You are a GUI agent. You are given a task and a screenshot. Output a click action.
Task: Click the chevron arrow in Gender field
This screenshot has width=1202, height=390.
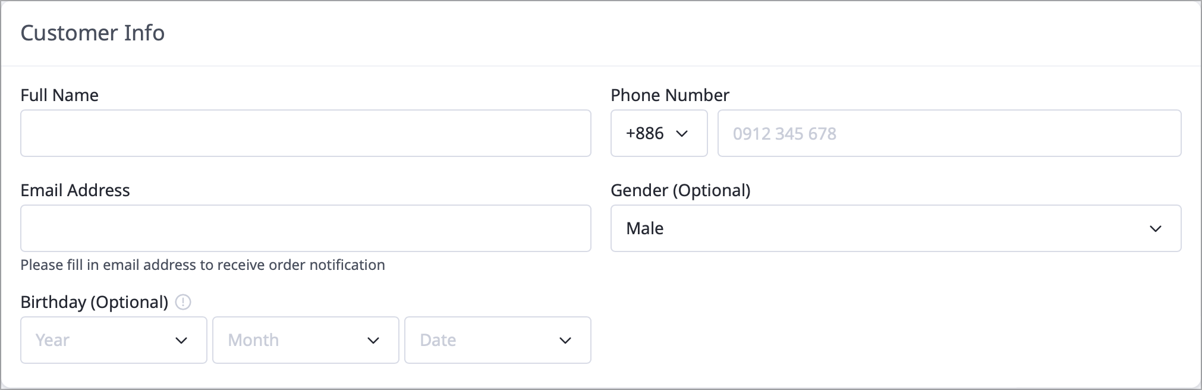[x=1156, y=229]
